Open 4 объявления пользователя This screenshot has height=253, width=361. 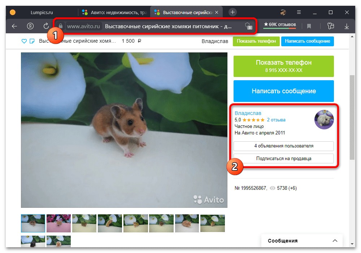[x=283, y=146]
